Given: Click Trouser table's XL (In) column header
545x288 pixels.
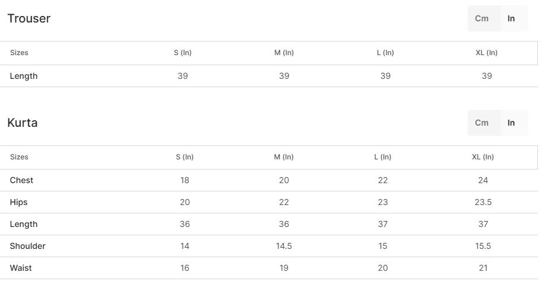Looking at the screenshot, I should [487, 53].
